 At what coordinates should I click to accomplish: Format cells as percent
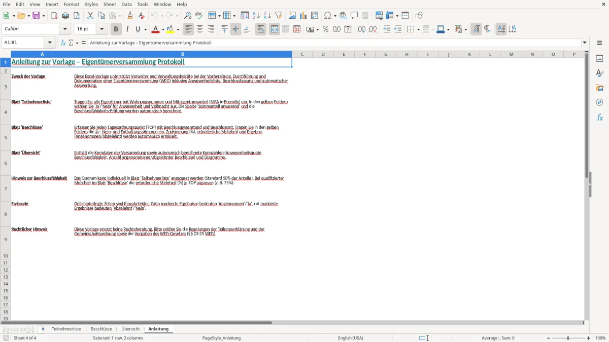[x=325, y=29]
